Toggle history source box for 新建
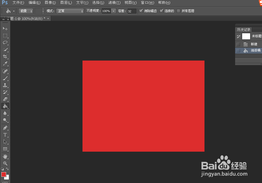This screenshot has height=183, width=262. tap(238, 44)
